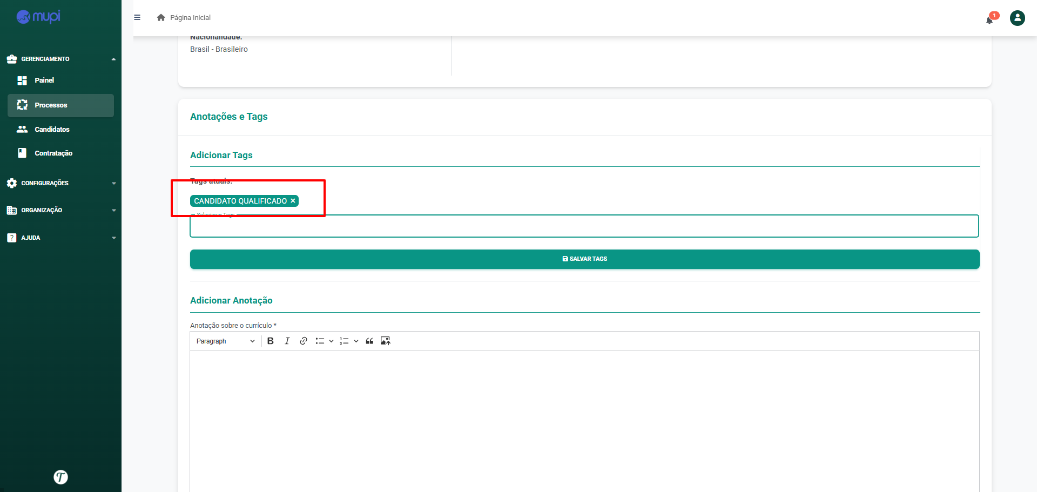Click the hamburger menu icon
This screenshot has height=492, width=1037.
(137, 17)
